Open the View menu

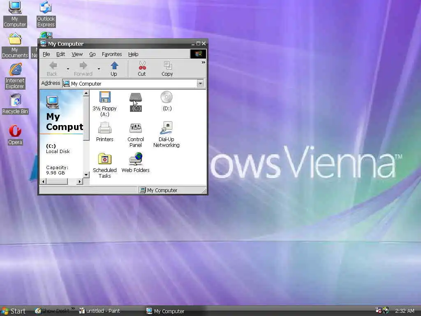(77, 54)
